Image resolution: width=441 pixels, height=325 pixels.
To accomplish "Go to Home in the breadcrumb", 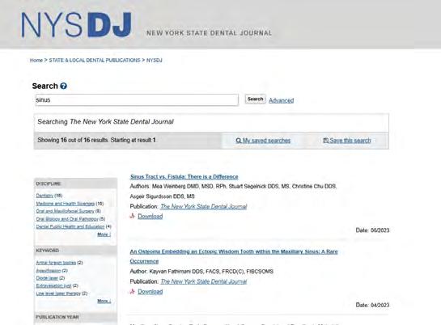I will [36, 60].
